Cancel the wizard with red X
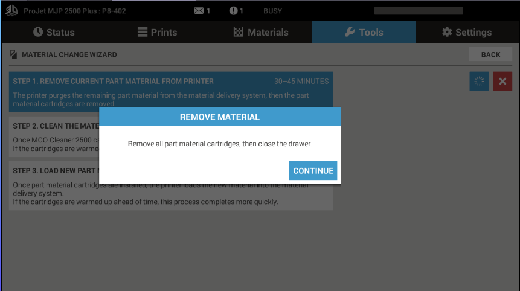This screenshot has height=291, width=520. [x=502, y=82]
